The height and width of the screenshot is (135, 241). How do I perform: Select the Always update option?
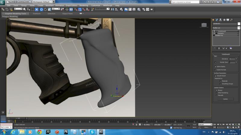coord(217,90)
